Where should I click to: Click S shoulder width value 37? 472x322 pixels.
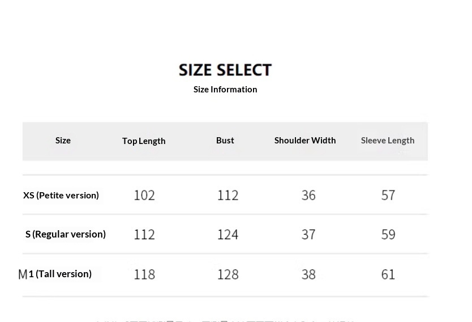coord(308,235)
